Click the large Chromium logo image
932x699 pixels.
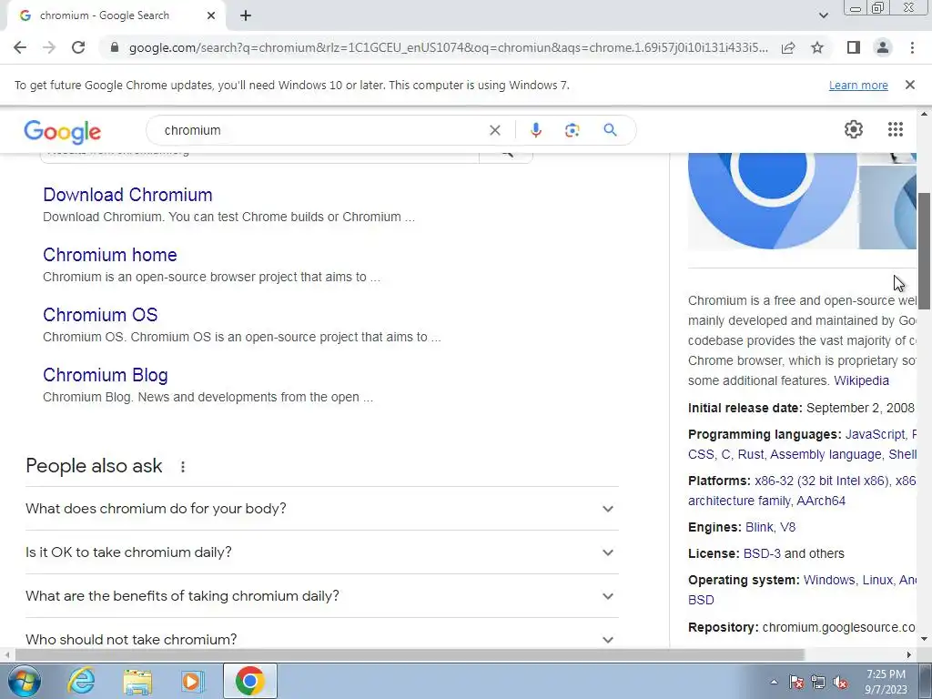(x=772, y=201)
